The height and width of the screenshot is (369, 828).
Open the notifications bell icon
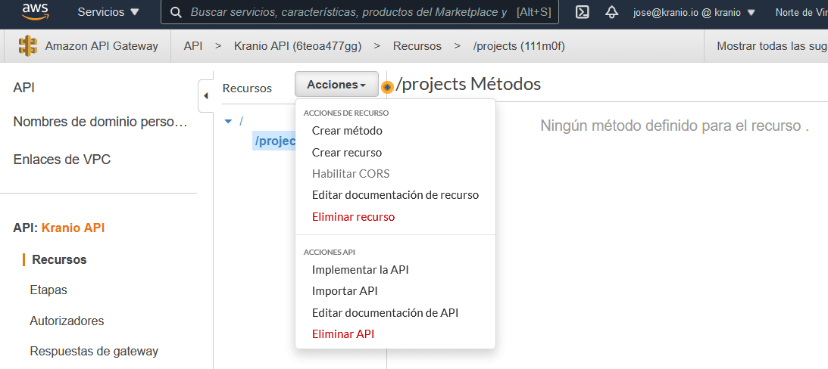pos(611,12)
